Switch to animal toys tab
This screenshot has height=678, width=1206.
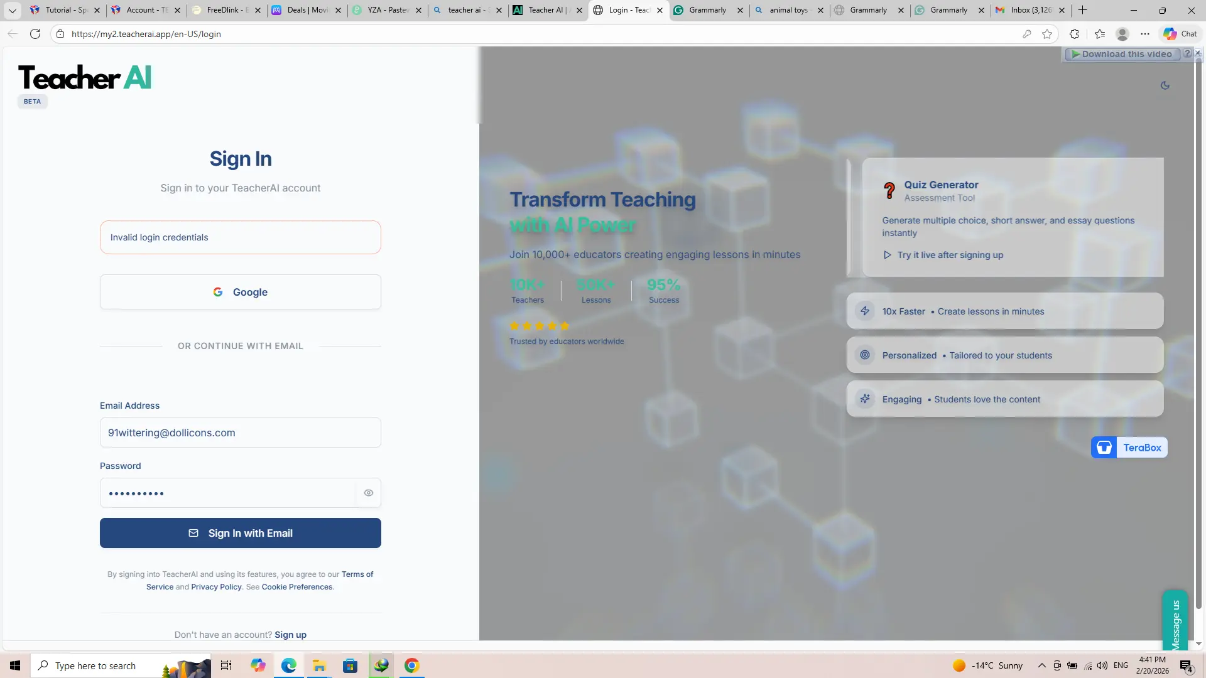(790, 10)
